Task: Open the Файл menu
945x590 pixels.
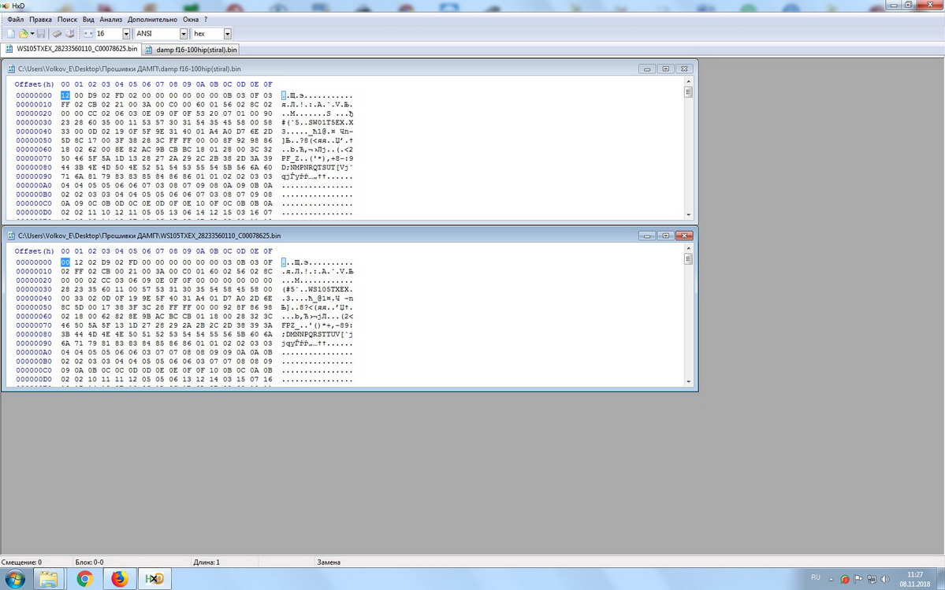Action: 16,19
